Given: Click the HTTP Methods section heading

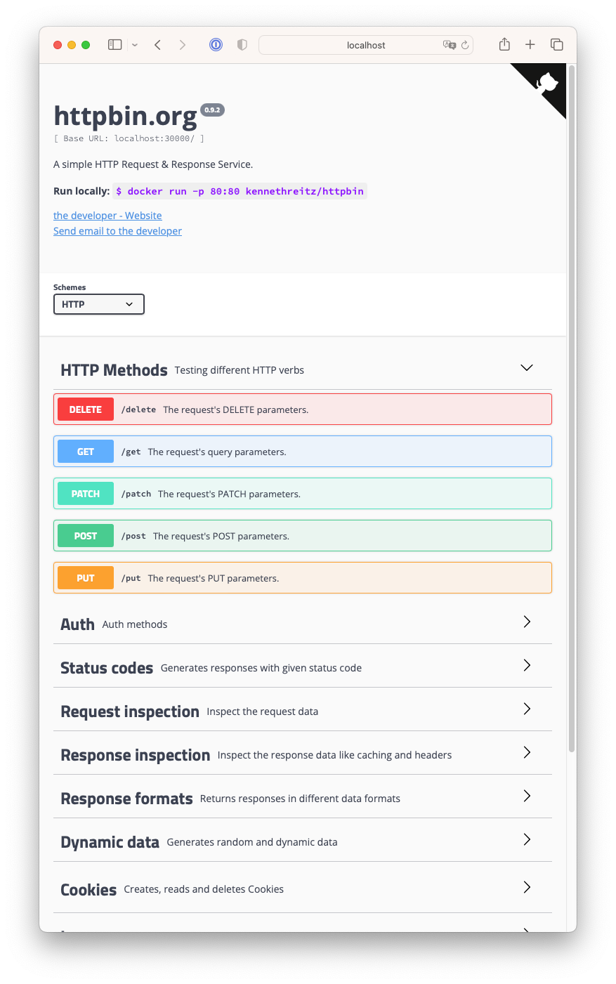Looking at the screenshot, I should click(114, 370).
